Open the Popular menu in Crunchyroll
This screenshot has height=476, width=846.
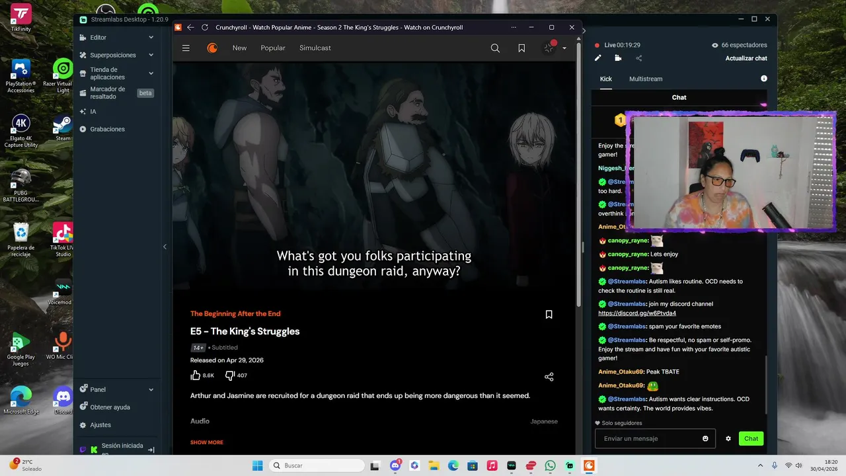click(273, 48)
